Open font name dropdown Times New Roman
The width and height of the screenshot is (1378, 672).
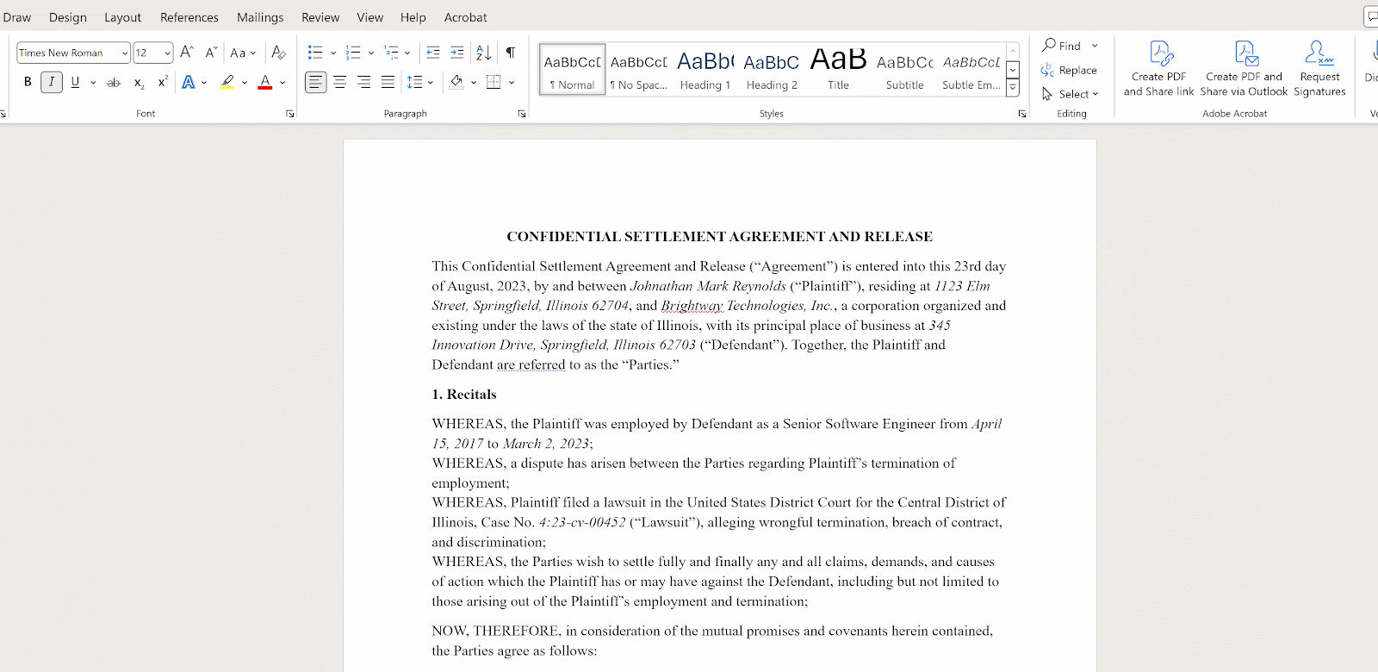125,53
